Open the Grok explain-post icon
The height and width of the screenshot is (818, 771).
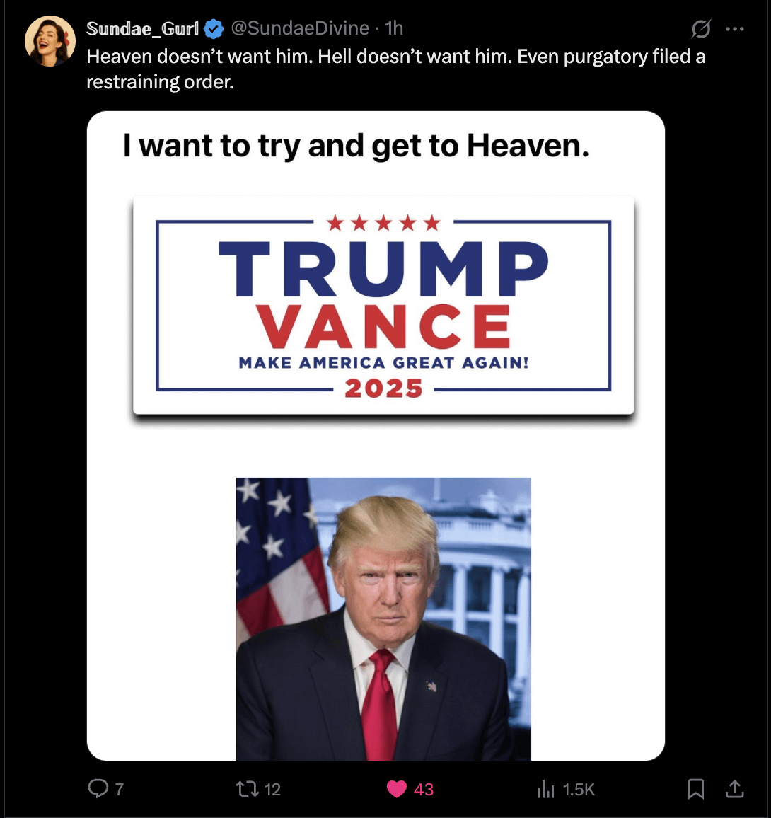pyautogui.click(x=700, y=29)
